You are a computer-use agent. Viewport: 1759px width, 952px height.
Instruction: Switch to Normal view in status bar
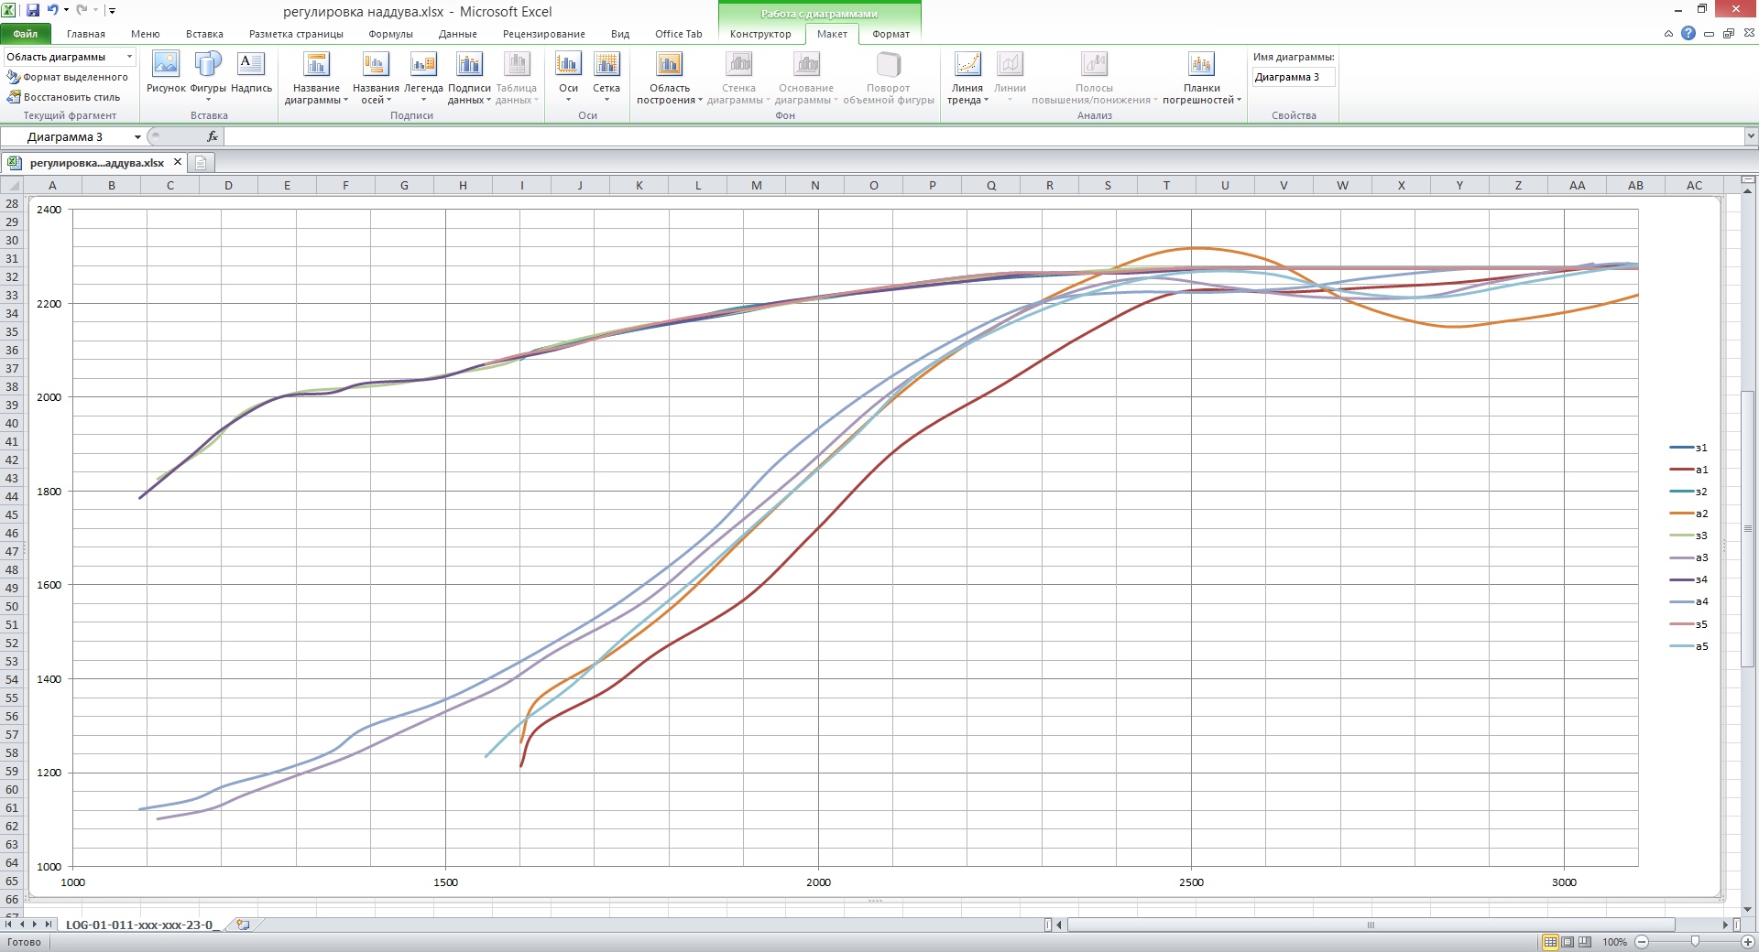click(x=1550, y=942)
